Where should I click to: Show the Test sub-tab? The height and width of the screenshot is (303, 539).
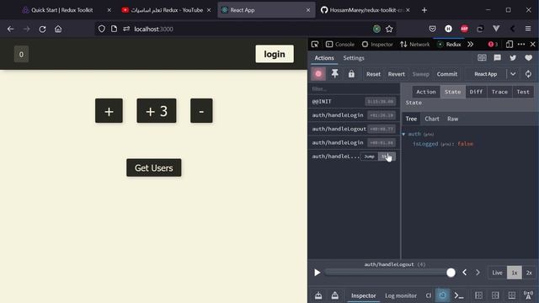coord(523,92)
